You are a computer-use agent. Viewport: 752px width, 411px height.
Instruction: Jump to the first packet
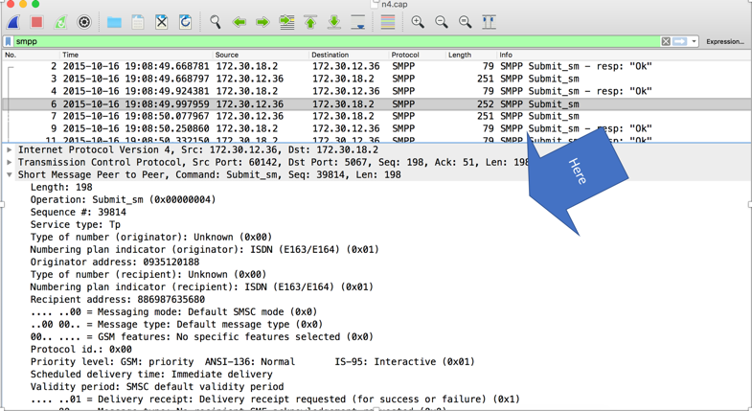(310, 22)
